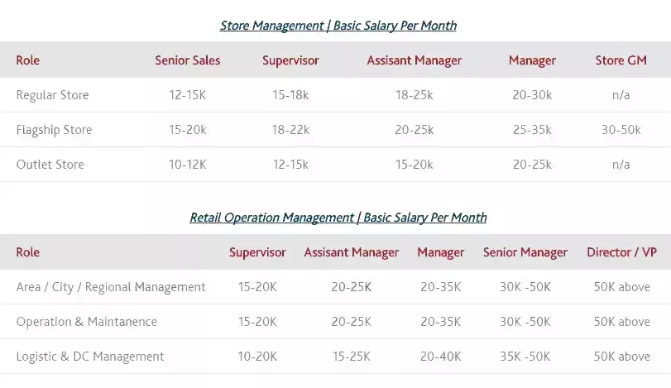Open Retail Operation Management Basic Salary heading

coord(338,218)
